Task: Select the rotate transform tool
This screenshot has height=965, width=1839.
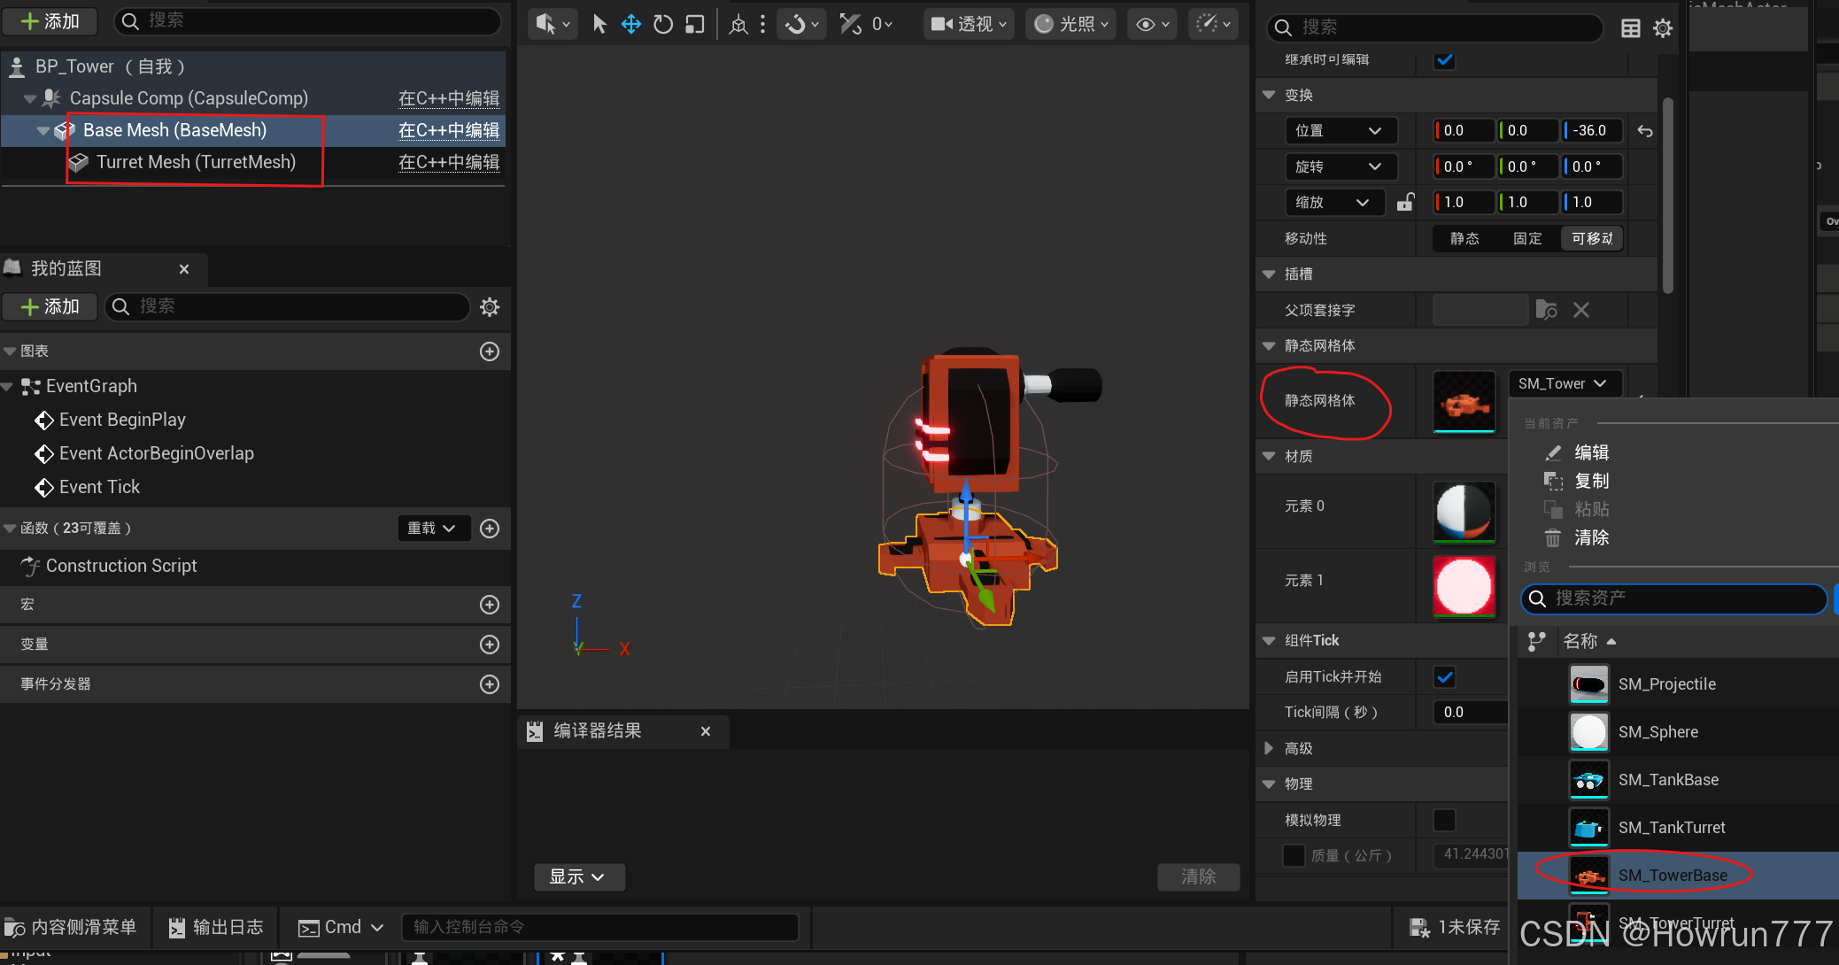Action: point(663,24)
